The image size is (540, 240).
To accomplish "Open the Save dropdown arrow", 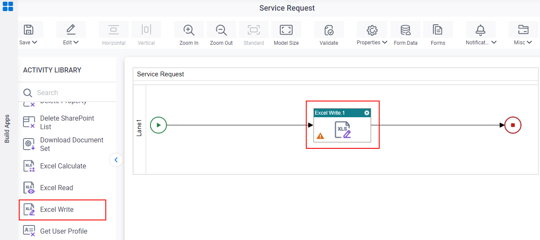I will tap(35, 42).
